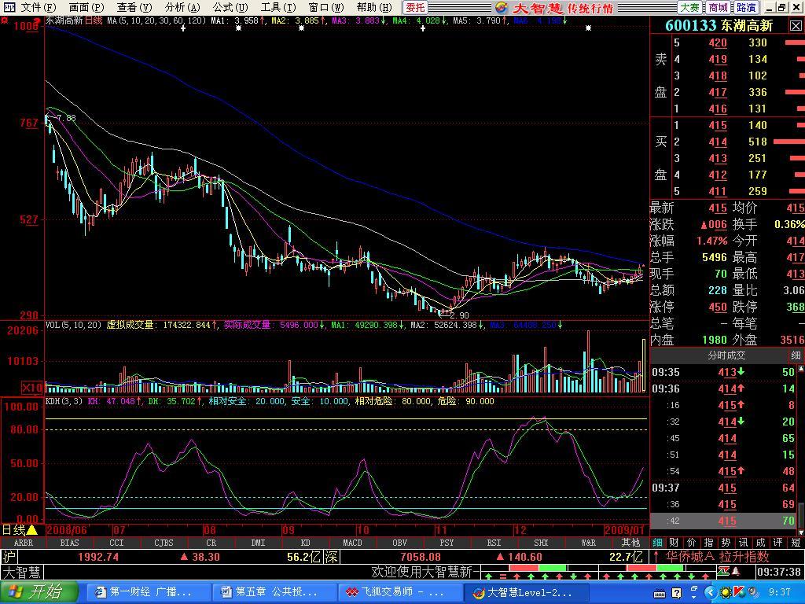Click the 路演 button in title bar
Screen dimensions: 805x604
(746, 7)
